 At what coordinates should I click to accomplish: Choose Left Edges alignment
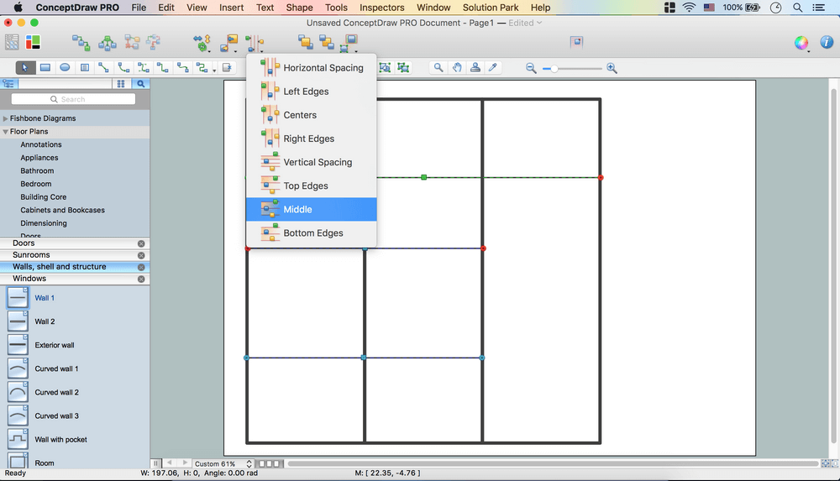pos(312,91)
